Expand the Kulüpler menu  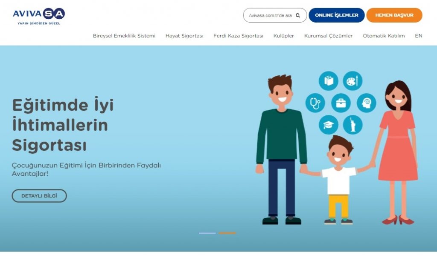284,36
